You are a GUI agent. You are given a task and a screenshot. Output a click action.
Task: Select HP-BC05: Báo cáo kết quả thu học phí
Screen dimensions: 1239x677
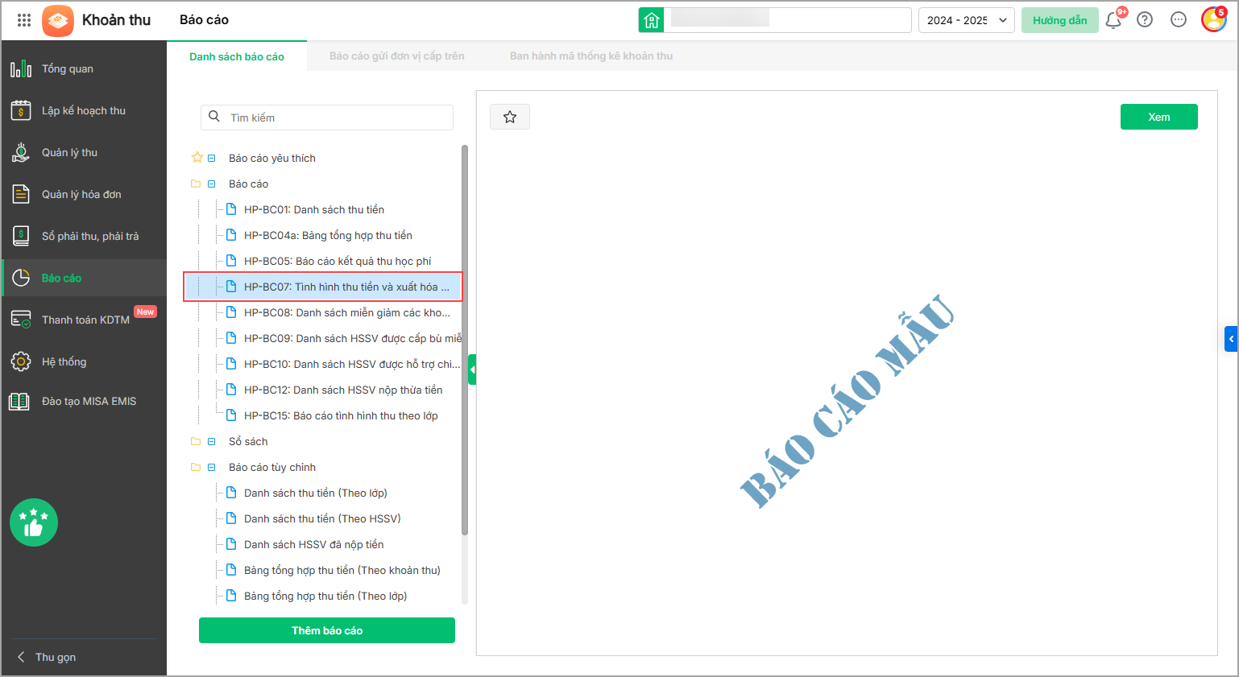pyautogui.click(x=338, y=261)
